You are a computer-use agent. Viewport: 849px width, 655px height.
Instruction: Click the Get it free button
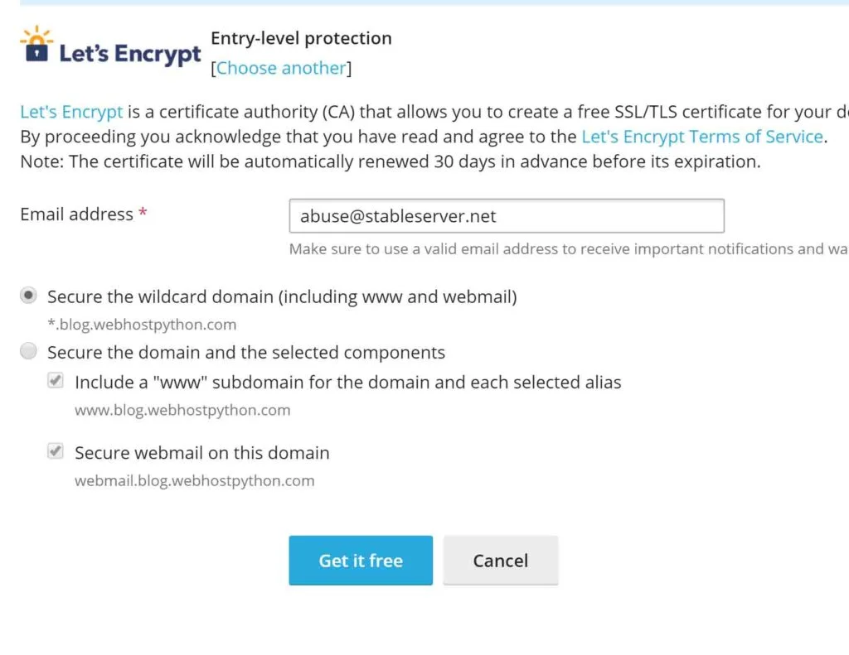point(361,561)
